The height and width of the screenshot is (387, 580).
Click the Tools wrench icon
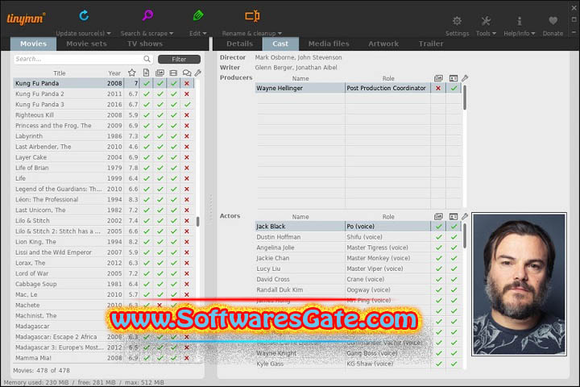pos(486,21)
